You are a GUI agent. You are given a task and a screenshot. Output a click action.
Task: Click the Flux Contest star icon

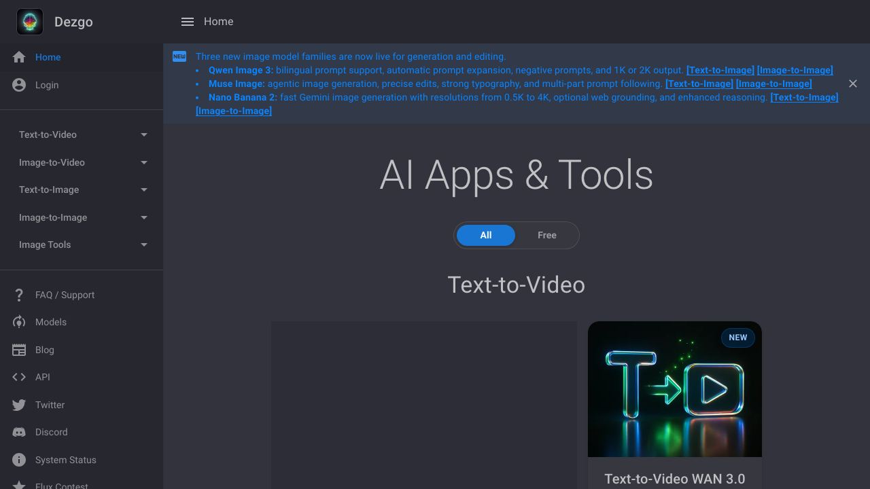click(19, 485)
